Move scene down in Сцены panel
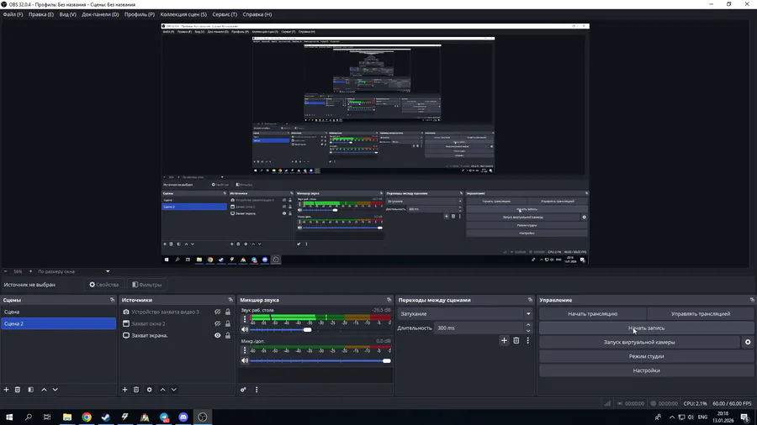757x425 pixels. (x=55, y=390)
